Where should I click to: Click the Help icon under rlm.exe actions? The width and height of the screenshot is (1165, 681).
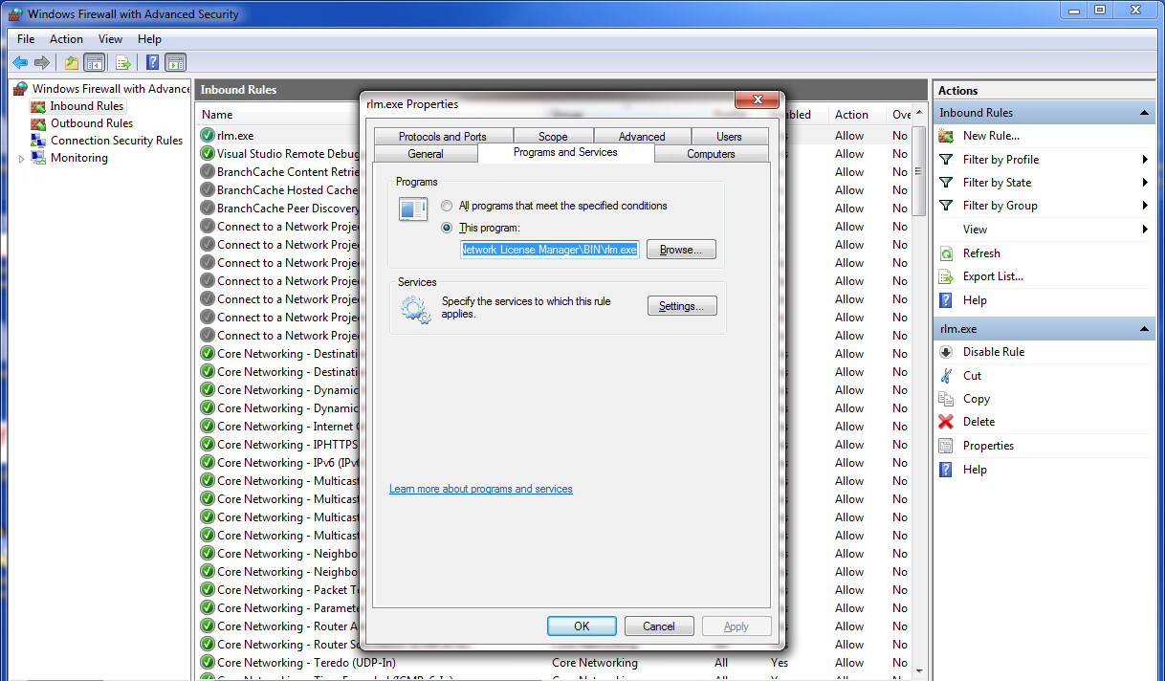[946, 470]
